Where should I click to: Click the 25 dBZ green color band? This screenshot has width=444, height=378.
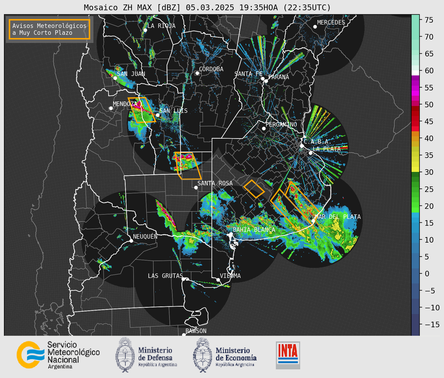pos(415,189)
